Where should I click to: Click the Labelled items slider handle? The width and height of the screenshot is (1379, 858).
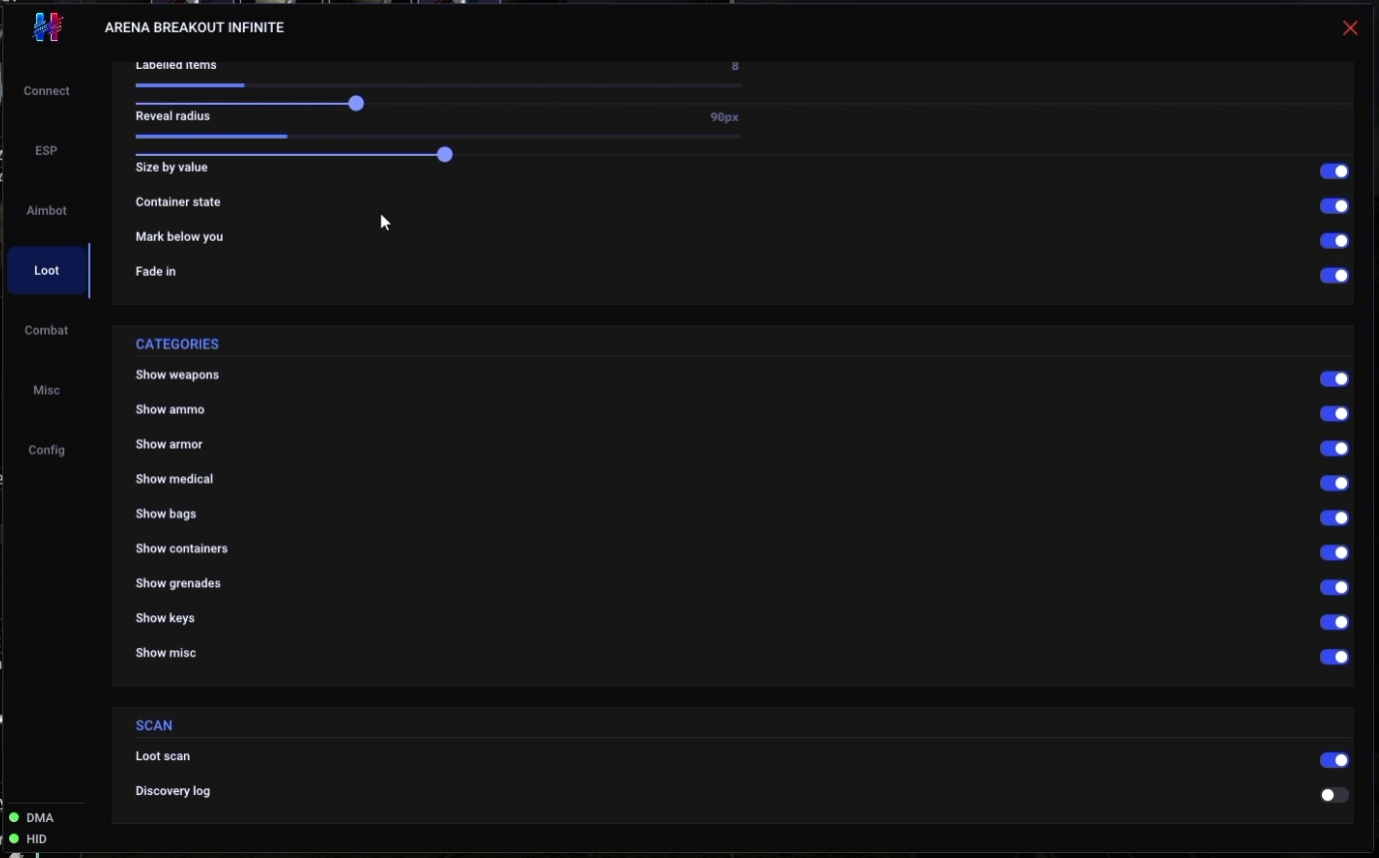pyautogui.click(x=356, y=103)
